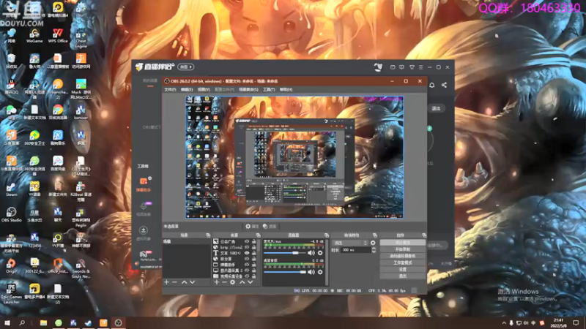Click the 退出 button in 直播伴侣 window
Image resolution: width=586 pixels, height=329 pixels.
pyautogui.click(x=436, y=108)
